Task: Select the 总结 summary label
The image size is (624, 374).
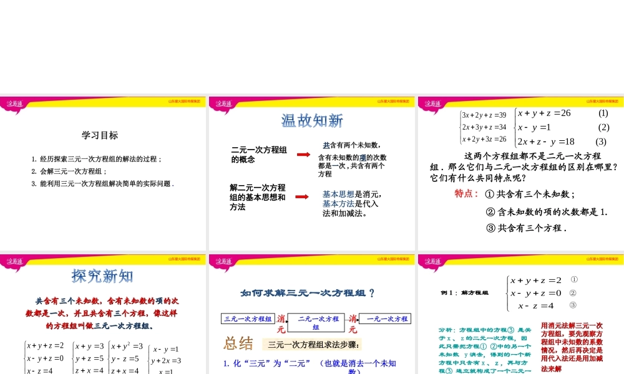Action: 239,343
